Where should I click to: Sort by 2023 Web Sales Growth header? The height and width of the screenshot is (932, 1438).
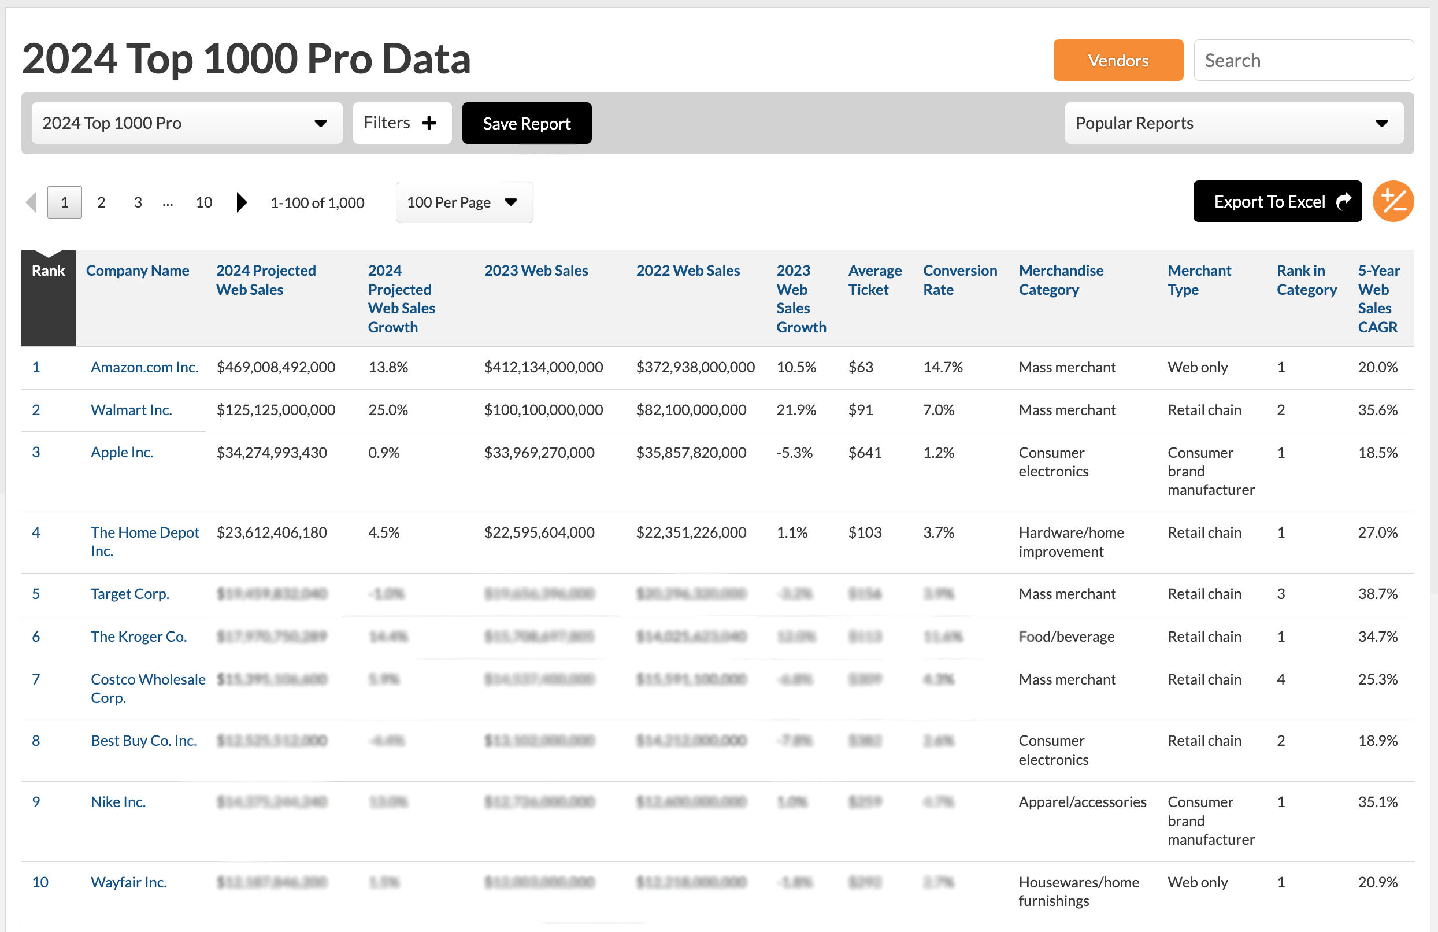click(801, 298)
